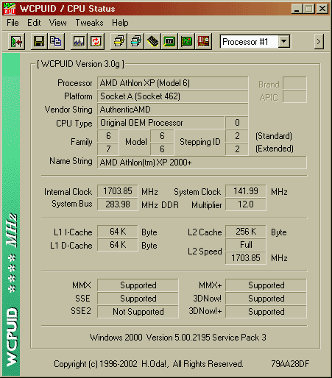Screen dimensions: 332x378
Task: Click the red motherboard icon
Action: [203, 42]
